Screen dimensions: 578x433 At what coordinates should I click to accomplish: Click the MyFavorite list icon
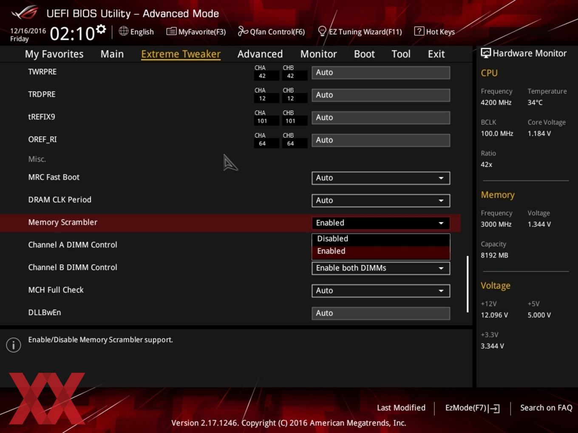tap(171, 31)
